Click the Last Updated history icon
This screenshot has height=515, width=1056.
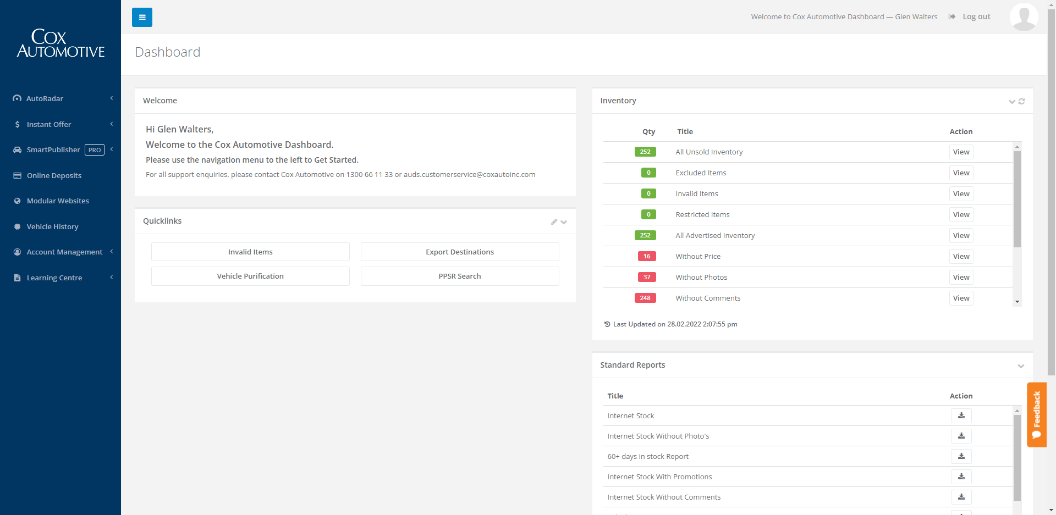click(607, 324)
